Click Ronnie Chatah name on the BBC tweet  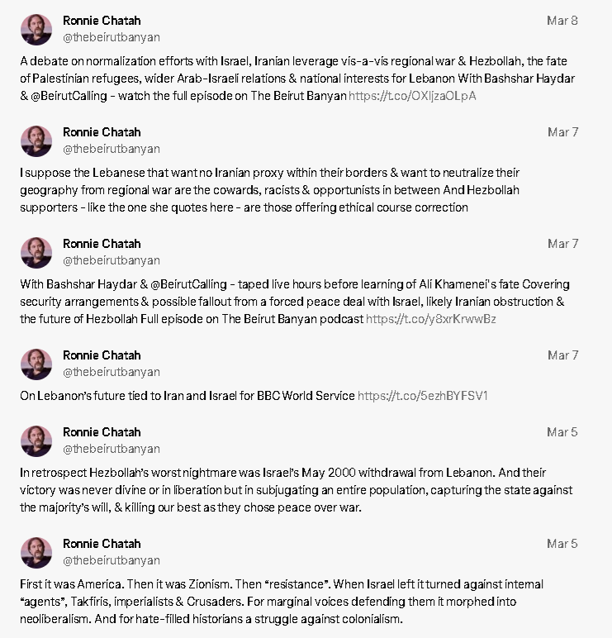click(x=102, y=355)
